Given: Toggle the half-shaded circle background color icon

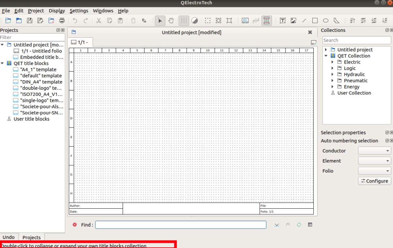Looking at the screenshot, I should [x=195, y=21].
